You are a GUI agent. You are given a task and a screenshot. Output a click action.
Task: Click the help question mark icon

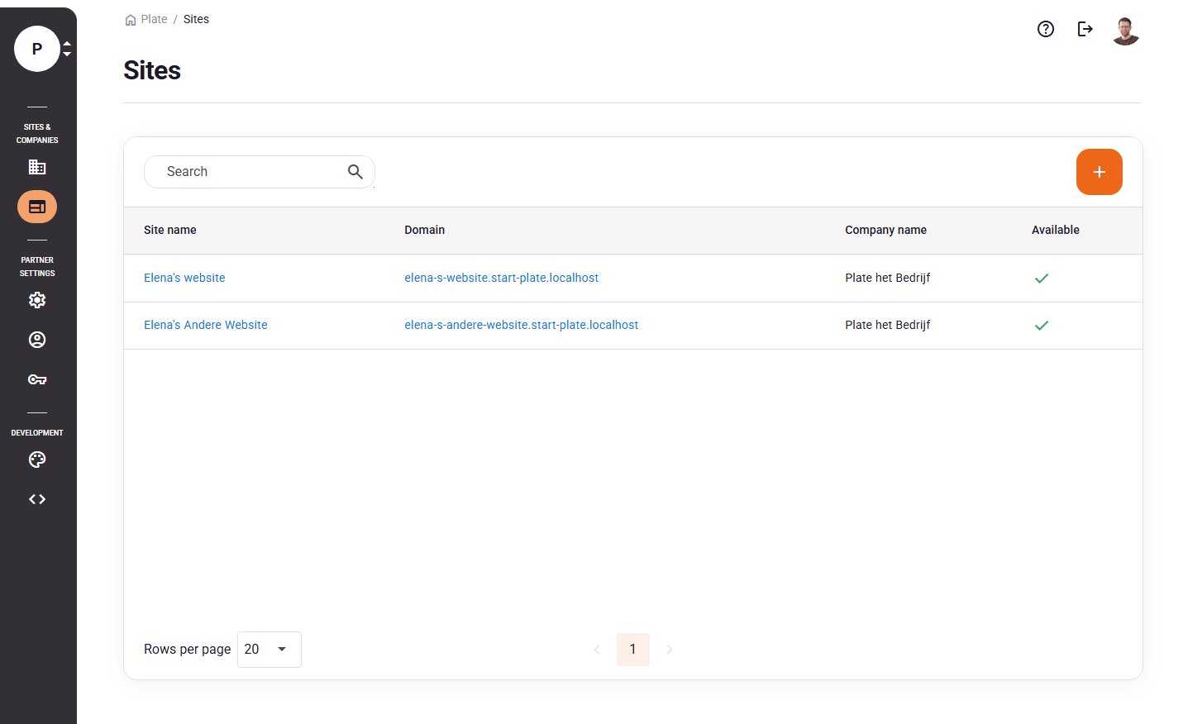pyautogui.click(x=1046, y=30)
